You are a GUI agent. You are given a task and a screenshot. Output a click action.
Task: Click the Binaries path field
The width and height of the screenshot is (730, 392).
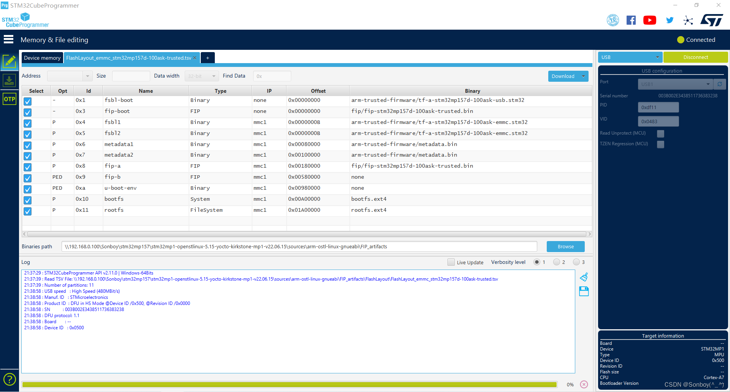[299, 246]
